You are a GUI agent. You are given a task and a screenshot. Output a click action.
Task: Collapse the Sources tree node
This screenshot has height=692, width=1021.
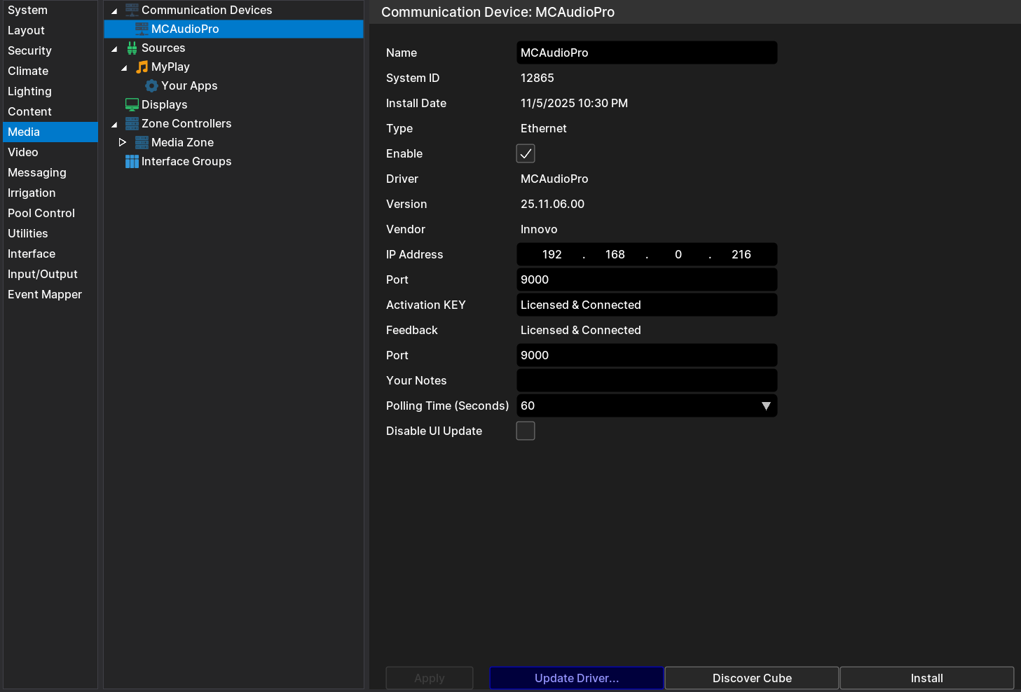coord(114,48)
